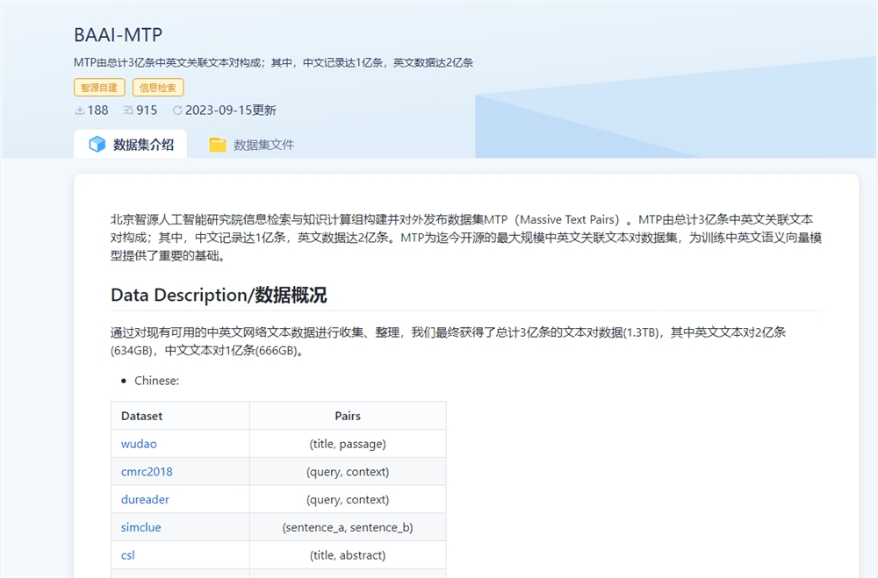Click the yellow folder icon for 数据集文件
878x578 pixels.
point(217,145)
